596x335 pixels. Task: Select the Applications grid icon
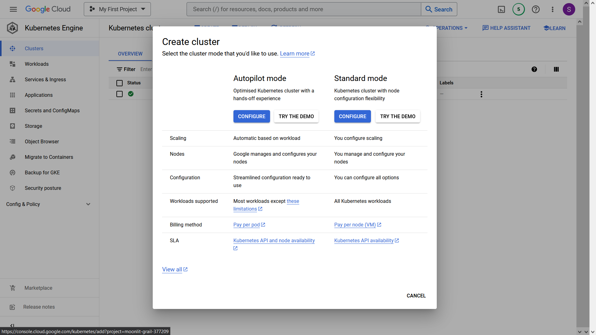(x=12, y=95)
